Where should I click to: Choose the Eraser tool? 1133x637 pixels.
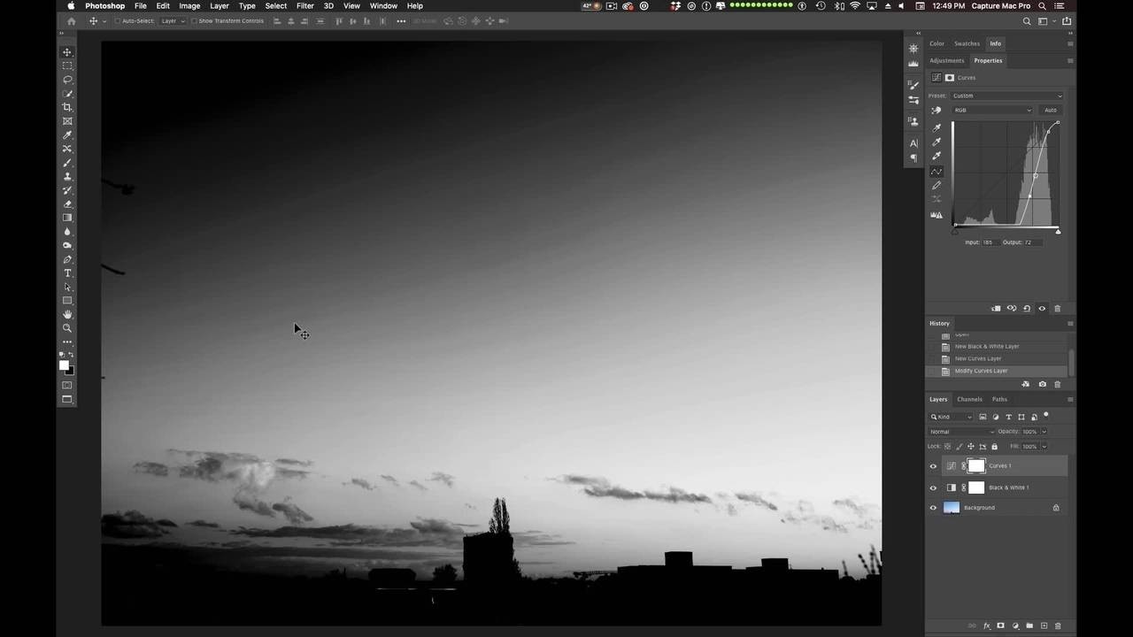(x=67, y=204)
